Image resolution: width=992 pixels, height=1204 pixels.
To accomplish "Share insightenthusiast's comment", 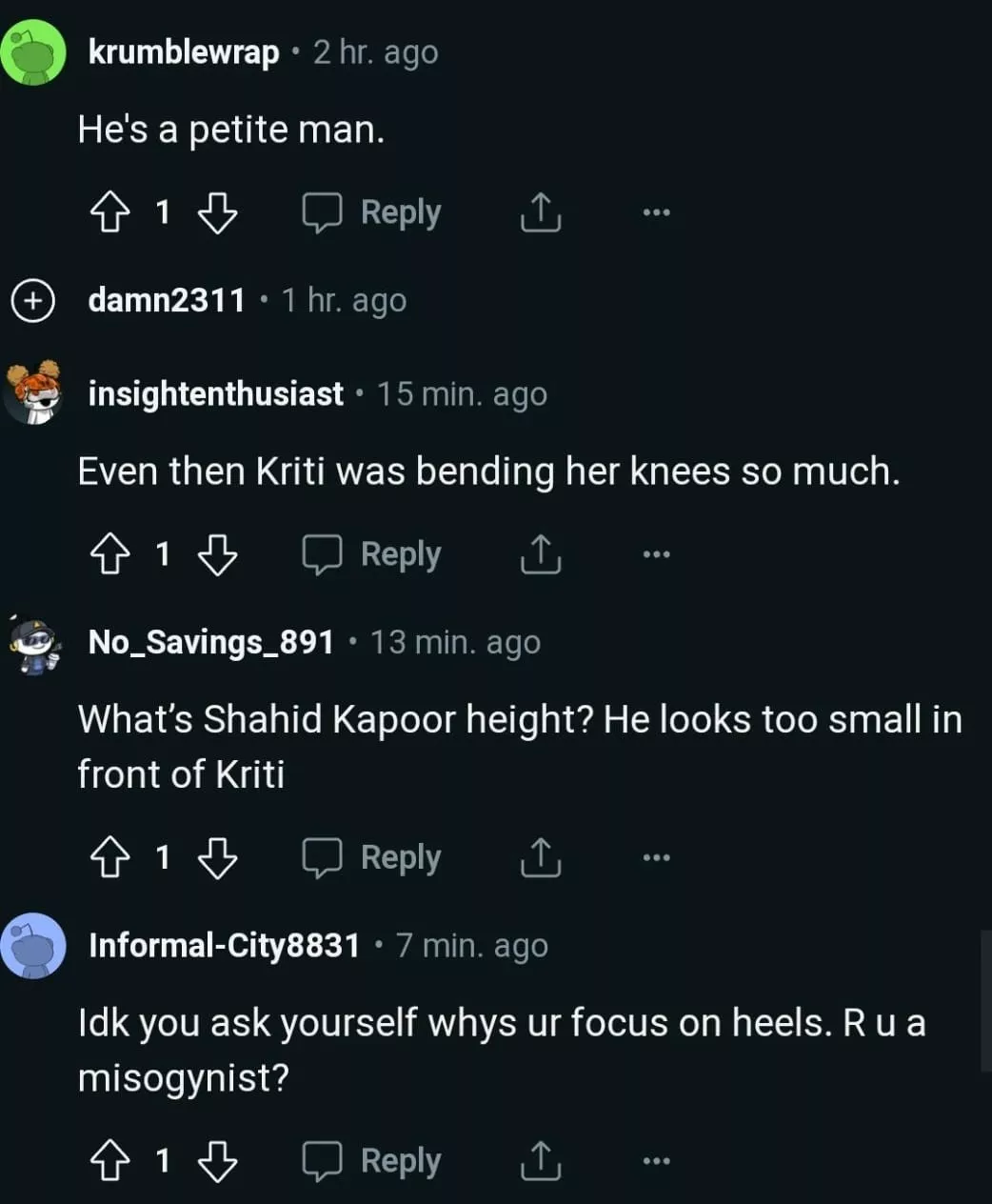I will [540, 554].
